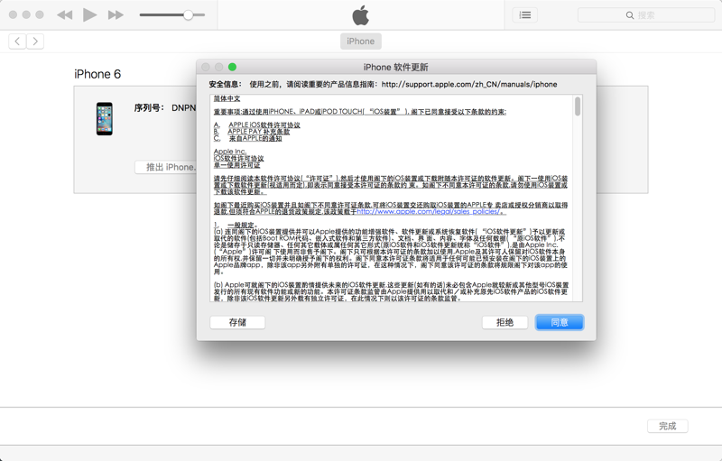Skip ahead with the fast-forward button
The width and height of the screenshot is (722, 461).
point(116,14)
